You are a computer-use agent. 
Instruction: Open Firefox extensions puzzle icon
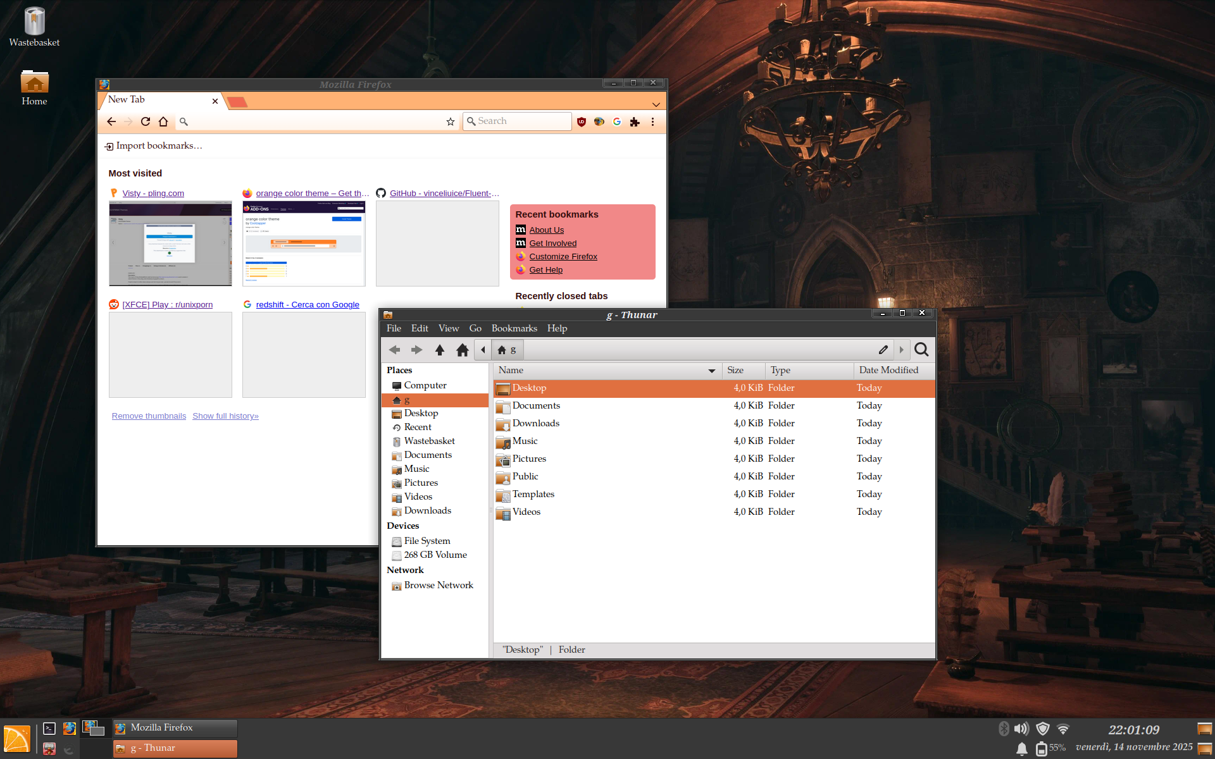tap(635, 121)
